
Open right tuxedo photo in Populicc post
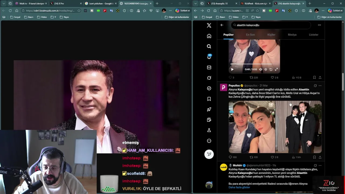coord(298,127)
